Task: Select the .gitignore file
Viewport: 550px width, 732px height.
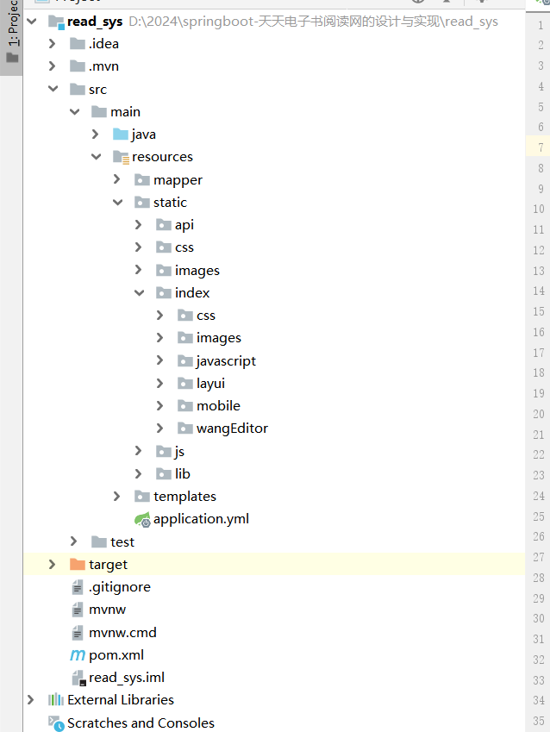Action: pyautogui.click(x=119, y=587)
